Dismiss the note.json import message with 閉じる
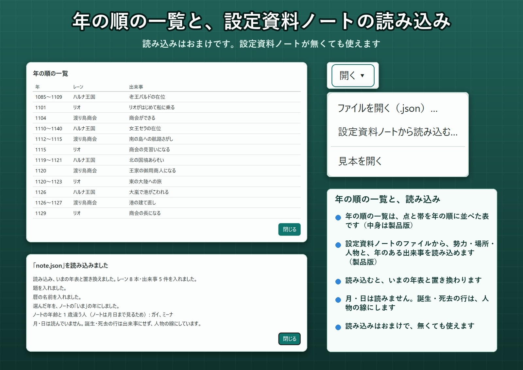 (289, 339)
